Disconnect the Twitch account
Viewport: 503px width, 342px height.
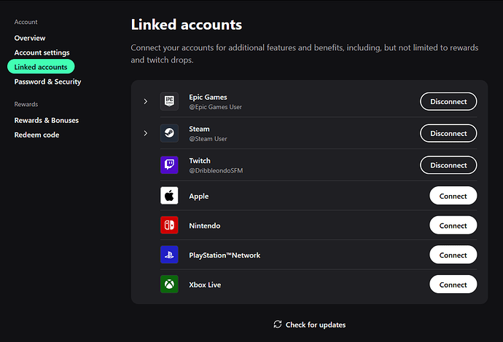tap(448, 165)
